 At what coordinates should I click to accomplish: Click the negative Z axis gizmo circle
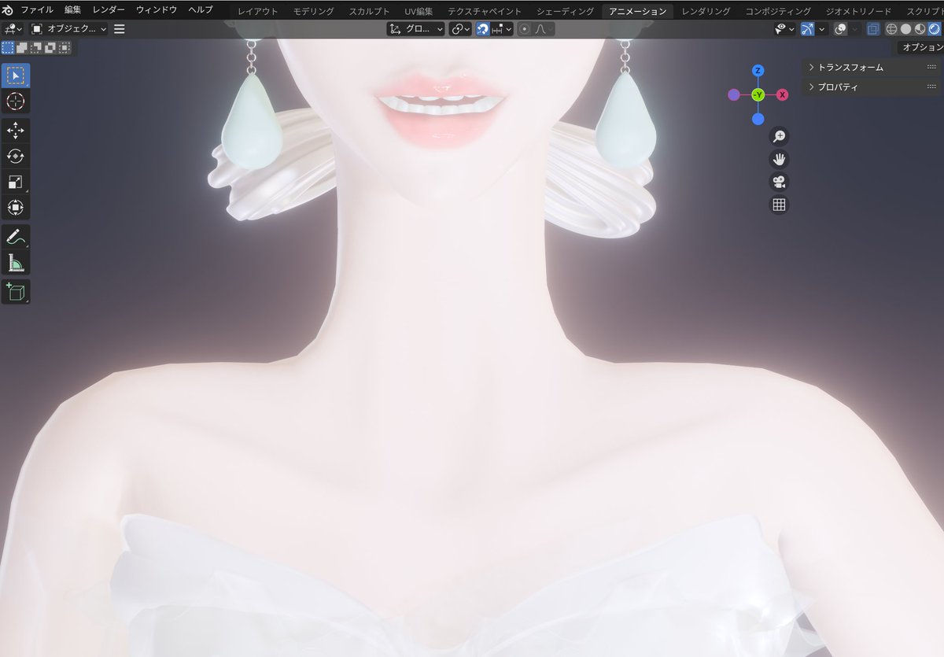coord(758,119)
